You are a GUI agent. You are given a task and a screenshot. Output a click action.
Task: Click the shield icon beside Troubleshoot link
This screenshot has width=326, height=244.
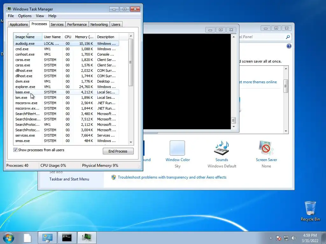pos(114,177)
